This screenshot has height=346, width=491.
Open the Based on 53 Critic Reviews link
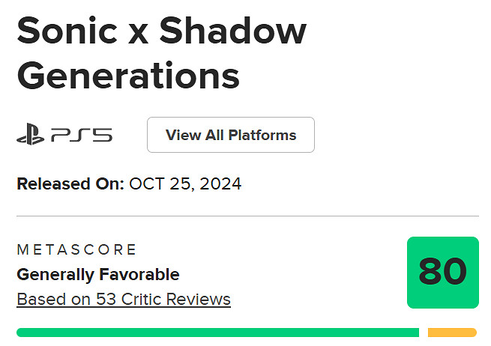(124, 300)
